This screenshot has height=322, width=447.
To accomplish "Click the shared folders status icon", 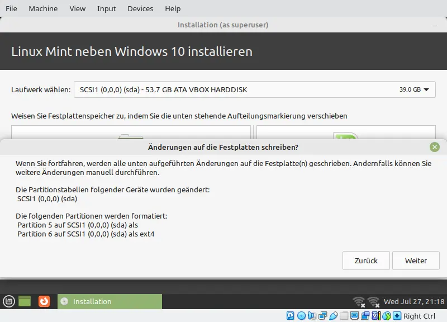I will (344, 316).
